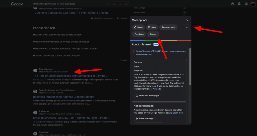This screenshot has height=136, width=257.
Task: Expand 'How can businesses survive climate change?'
Action: tap(80, 56)
